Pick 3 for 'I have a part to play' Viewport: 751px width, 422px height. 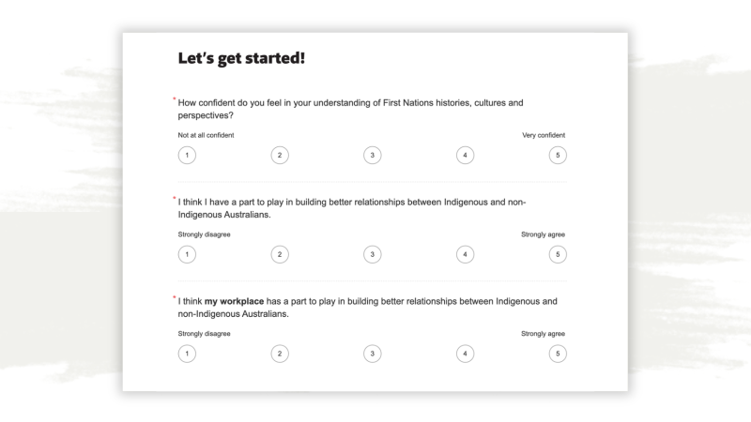[x=372, y=254]
